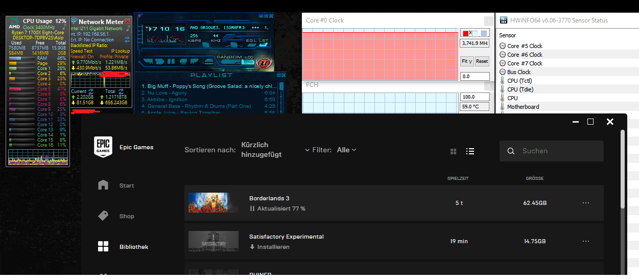
Task: Click the red color swatch in Core #0 Clock graph
Action: point(465,34)
